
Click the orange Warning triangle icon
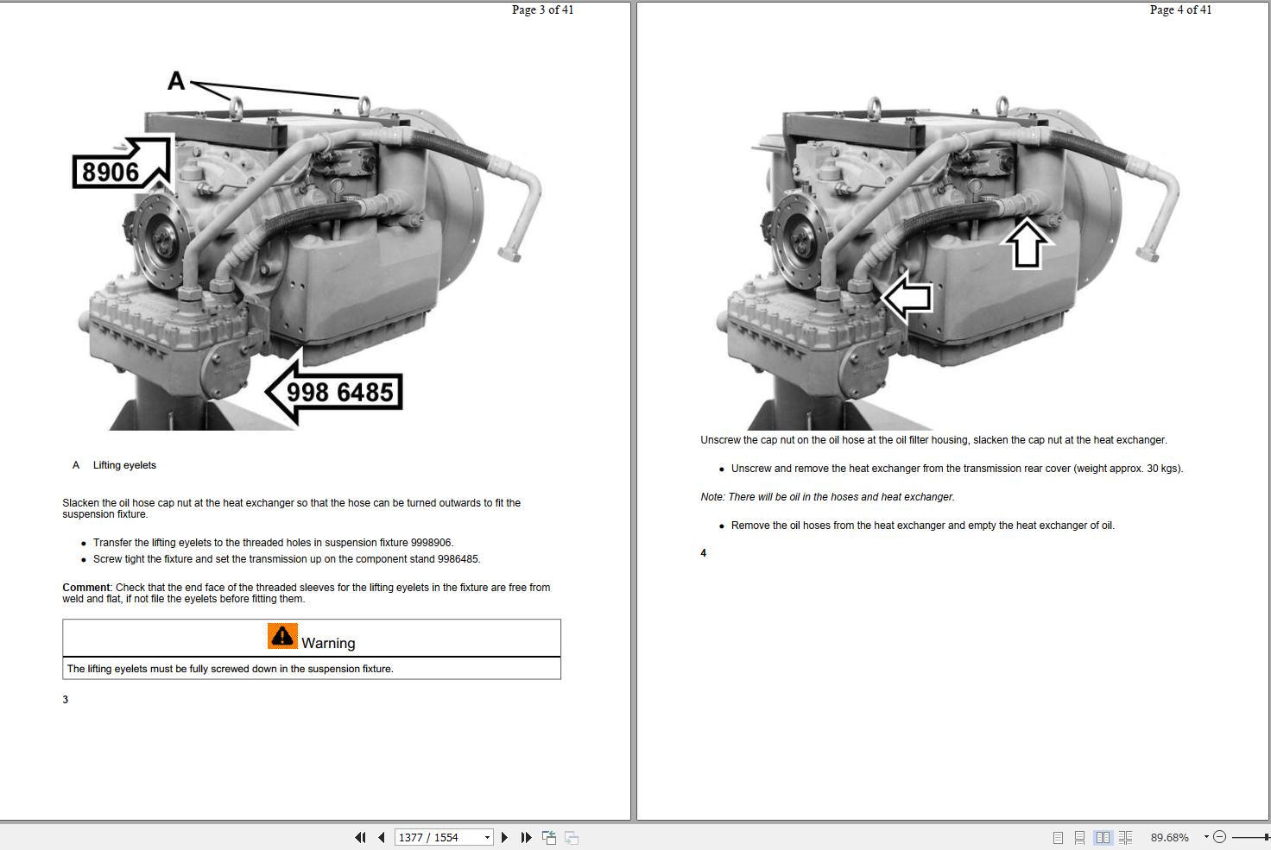281,637
